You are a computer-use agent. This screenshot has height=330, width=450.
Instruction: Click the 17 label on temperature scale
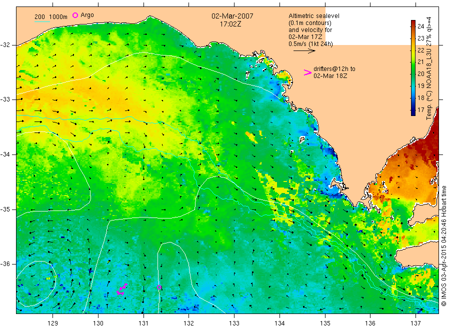(x=420, y=110)
